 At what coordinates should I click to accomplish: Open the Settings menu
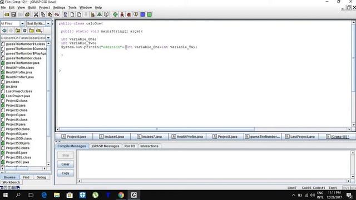coord(59,7)
